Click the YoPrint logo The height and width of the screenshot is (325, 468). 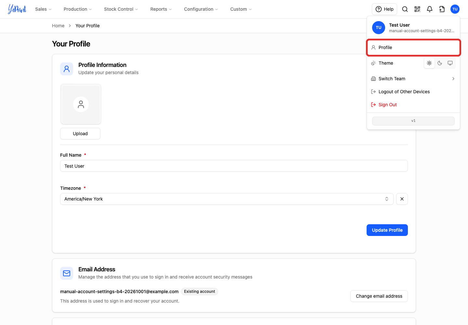point(17,9)
